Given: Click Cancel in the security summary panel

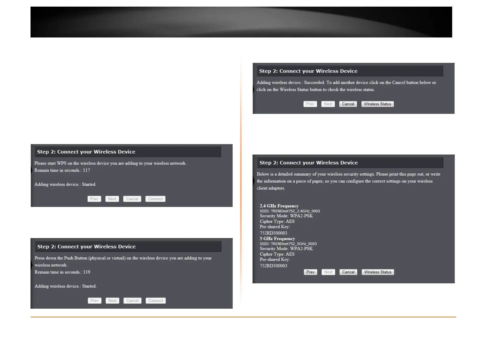Looking at the screenshot, I should (348, 272).
